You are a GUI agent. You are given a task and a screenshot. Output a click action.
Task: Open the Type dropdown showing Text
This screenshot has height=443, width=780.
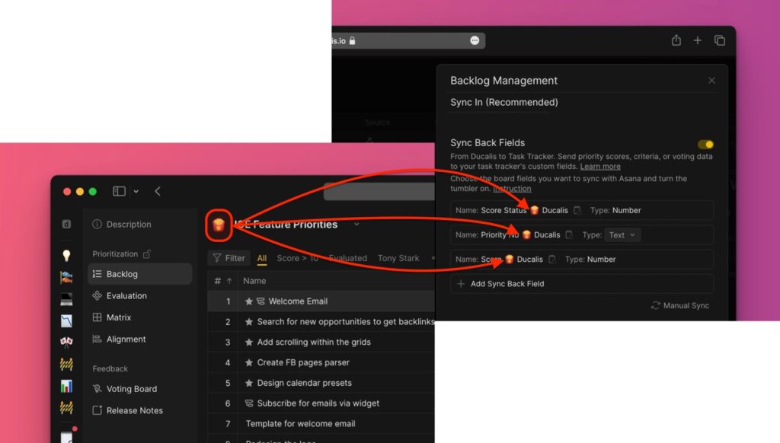[622, 234]
